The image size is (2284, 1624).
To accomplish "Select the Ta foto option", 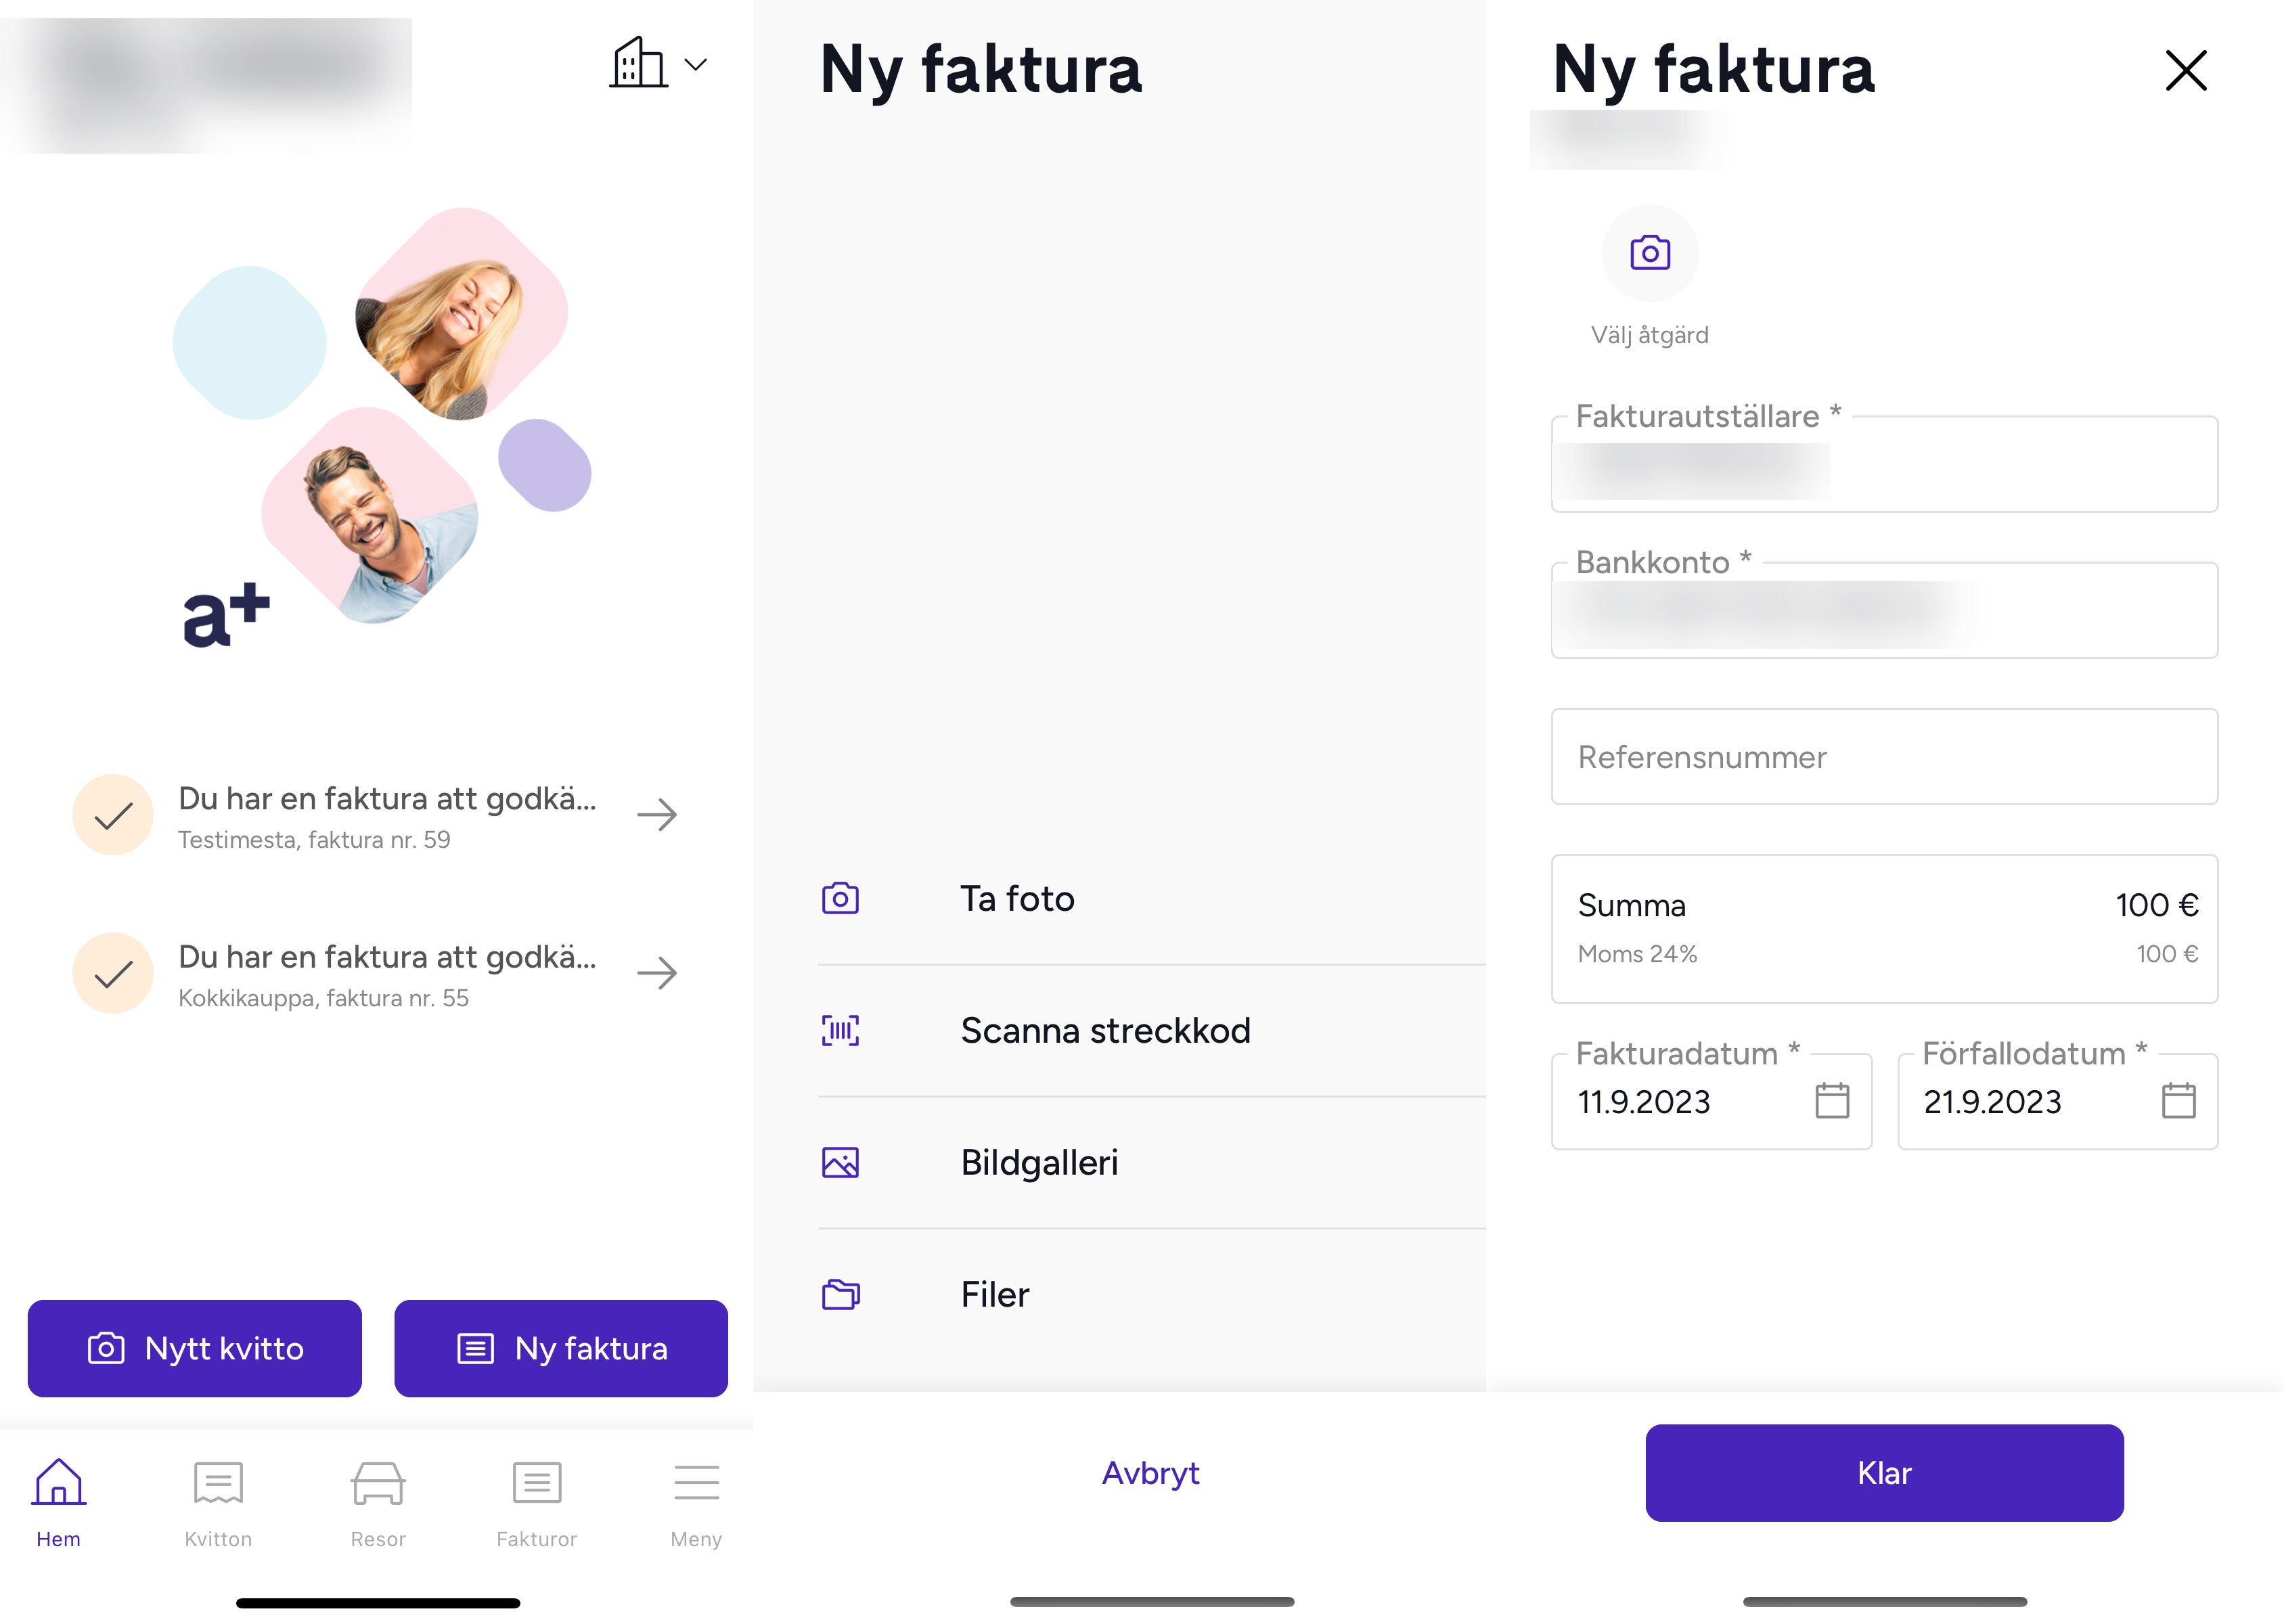I will [1151, 899].
